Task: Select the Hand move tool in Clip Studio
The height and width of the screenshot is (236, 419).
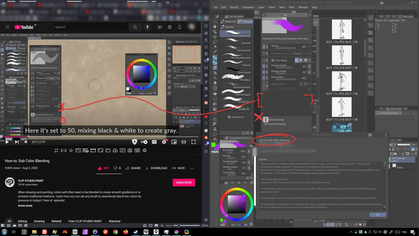Action: pos(215,27)
